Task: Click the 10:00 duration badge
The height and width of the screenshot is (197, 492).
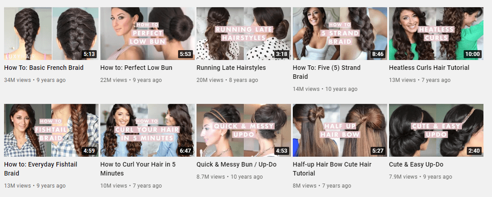Action: click(x=473, y=54)
